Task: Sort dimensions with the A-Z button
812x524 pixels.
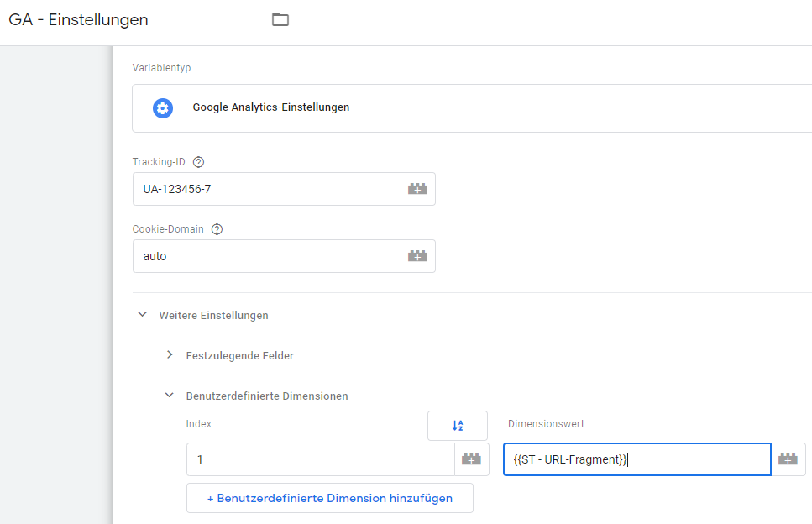Action: coord(458,426)
